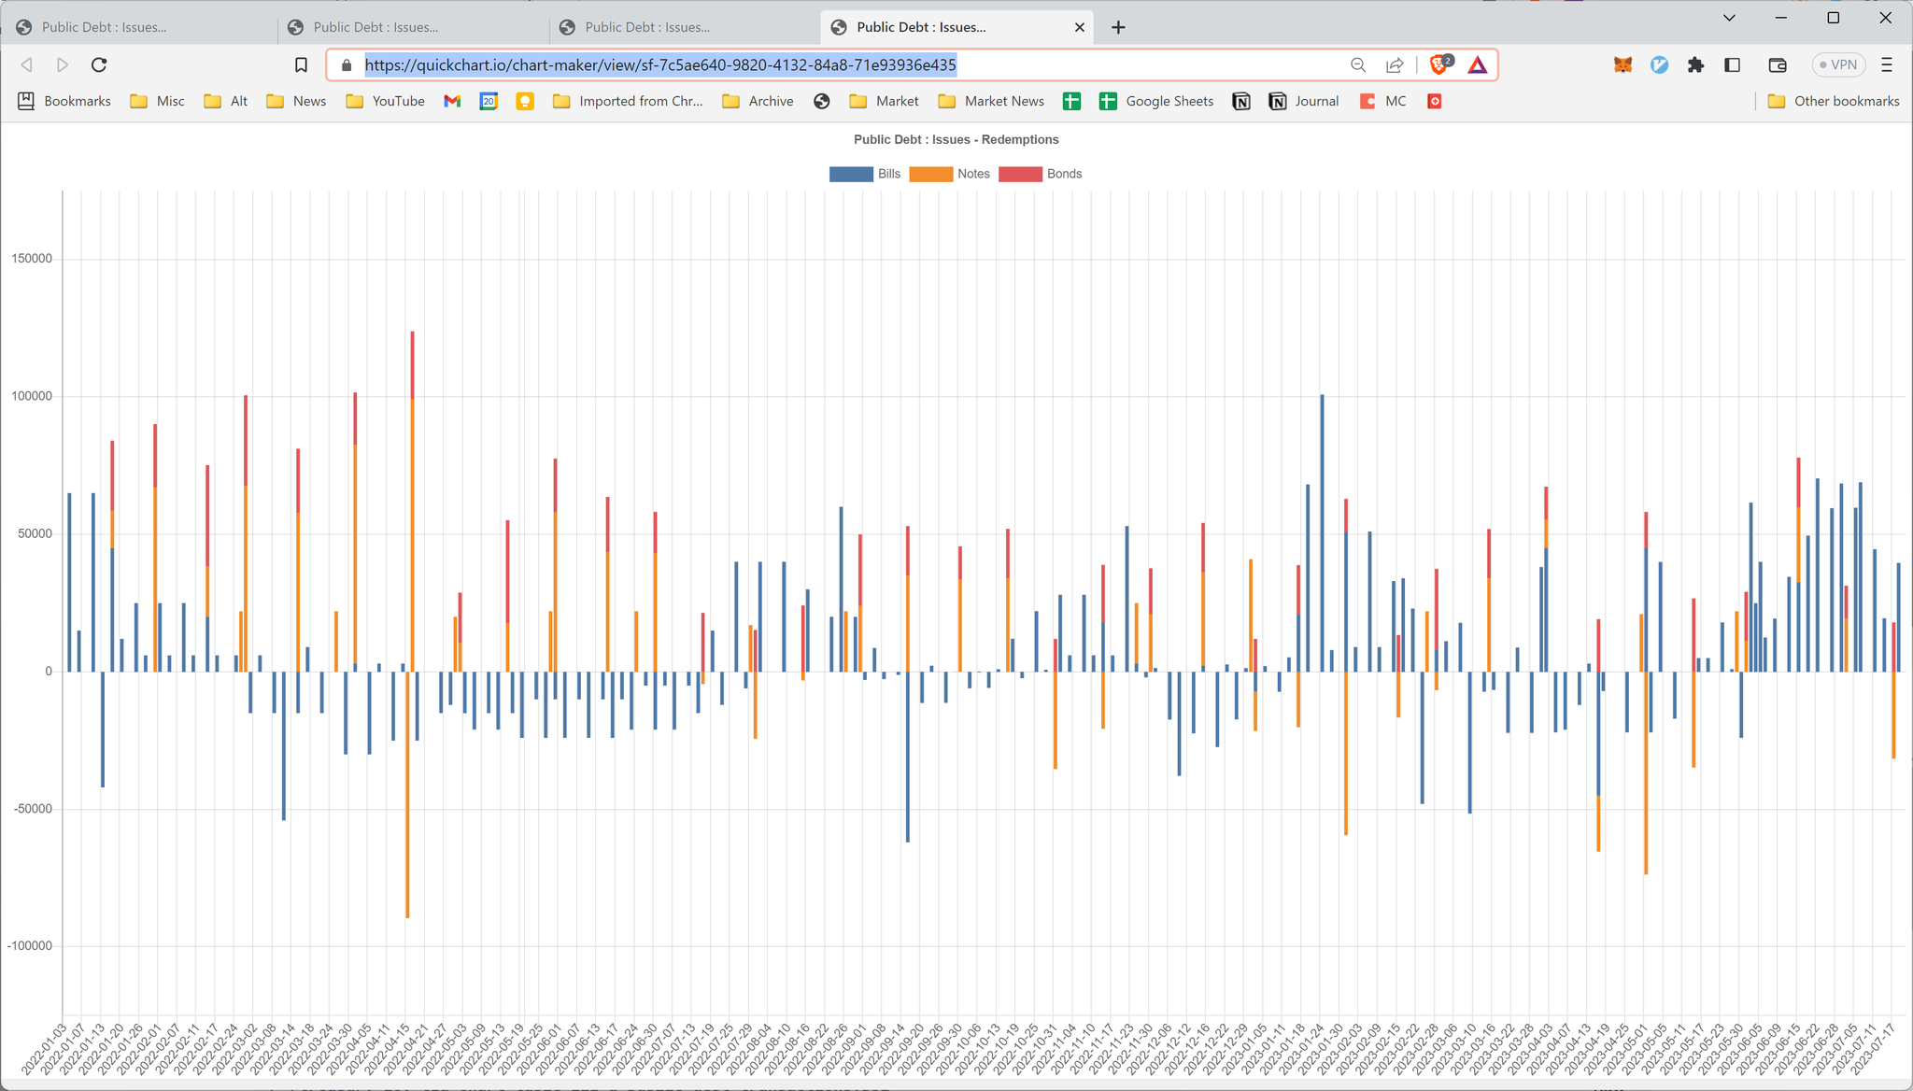1913x1091 pixels.
Task: Click the page reload button
Action: [99, 64]
